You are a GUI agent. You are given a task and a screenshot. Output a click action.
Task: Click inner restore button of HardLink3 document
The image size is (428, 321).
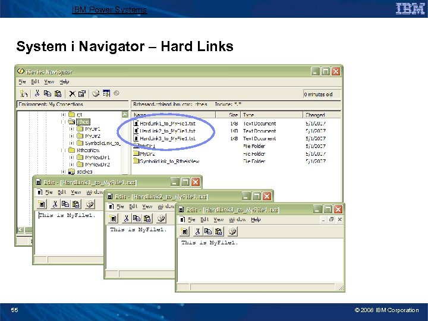331,219
